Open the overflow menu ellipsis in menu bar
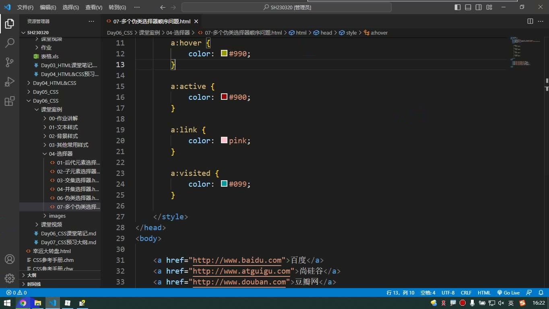This screenshot has width=549, height=309. (x=137, y=7)
